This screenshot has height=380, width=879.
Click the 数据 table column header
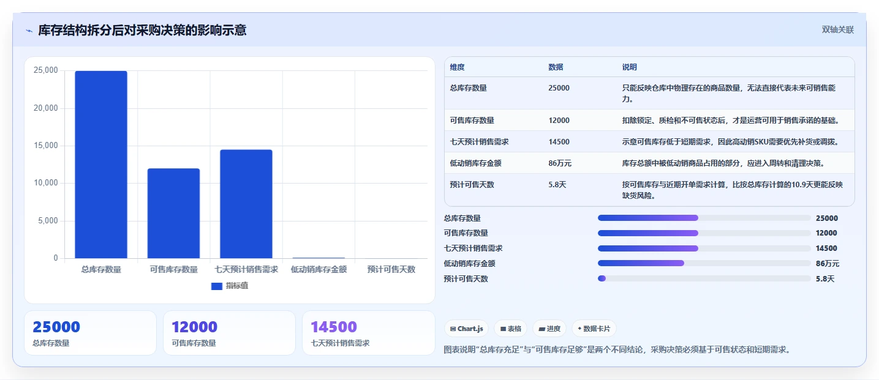556,67
